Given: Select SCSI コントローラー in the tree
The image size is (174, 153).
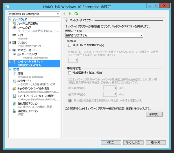Looking at the screenshot, I should (28, 50).
